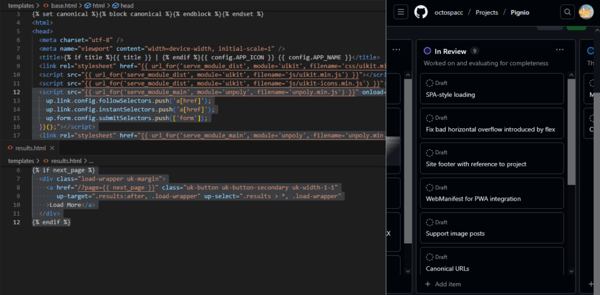Click line number 8 in results.html editor
Screen dimensions: 600x295
(18, 187)
